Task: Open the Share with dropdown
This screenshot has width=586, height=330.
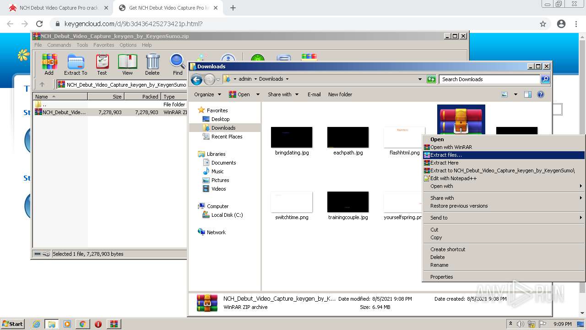Action: click(283, 94)
